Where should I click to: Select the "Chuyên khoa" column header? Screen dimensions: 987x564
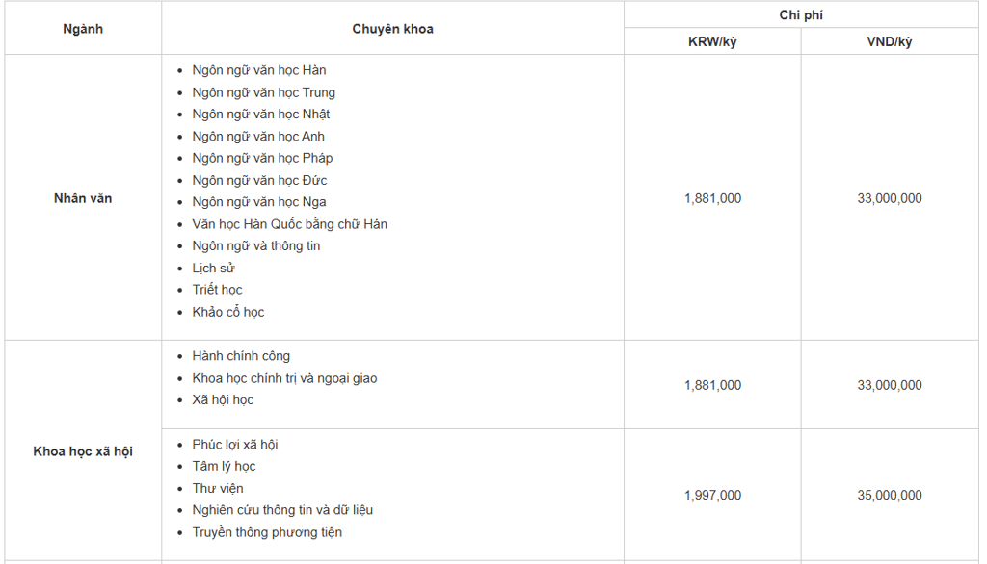(x=392, y=29)
